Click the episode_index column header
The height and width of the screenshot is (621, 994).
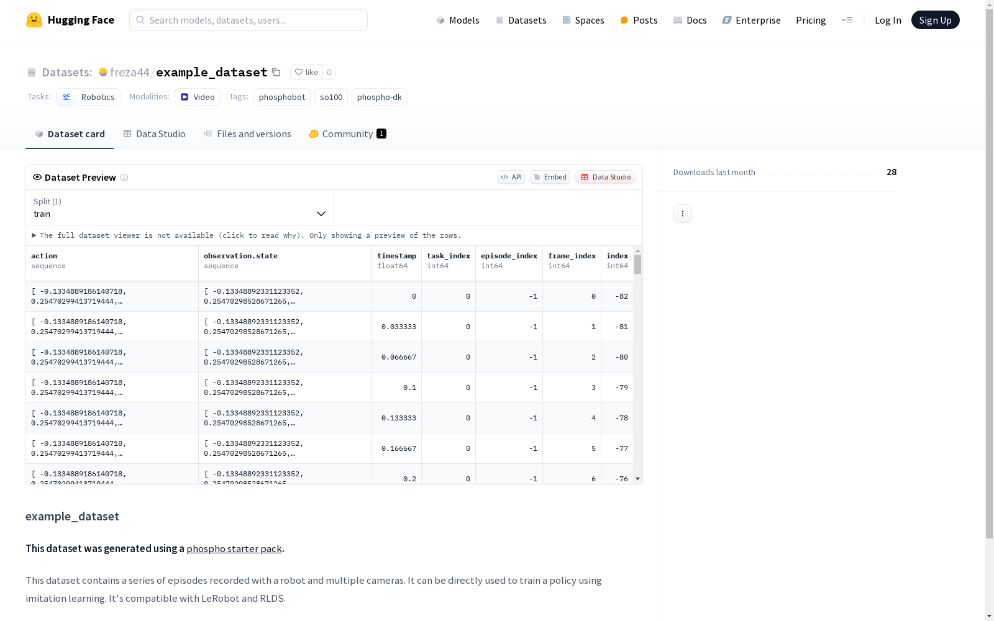pyautogui.click(x=509, y=263)
